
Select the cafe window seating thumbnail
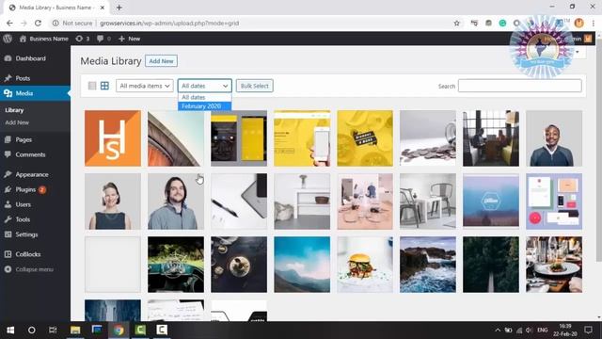pos(491,138)
